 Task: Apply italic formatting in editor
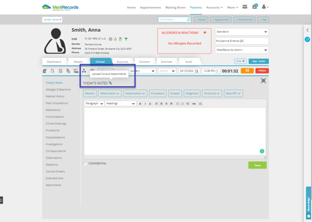(x=145, y=104)
